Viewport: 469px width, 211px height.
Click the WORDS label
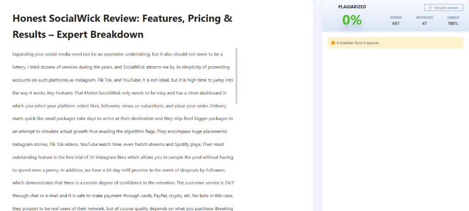pyautogui.click(x=396, y=17)
